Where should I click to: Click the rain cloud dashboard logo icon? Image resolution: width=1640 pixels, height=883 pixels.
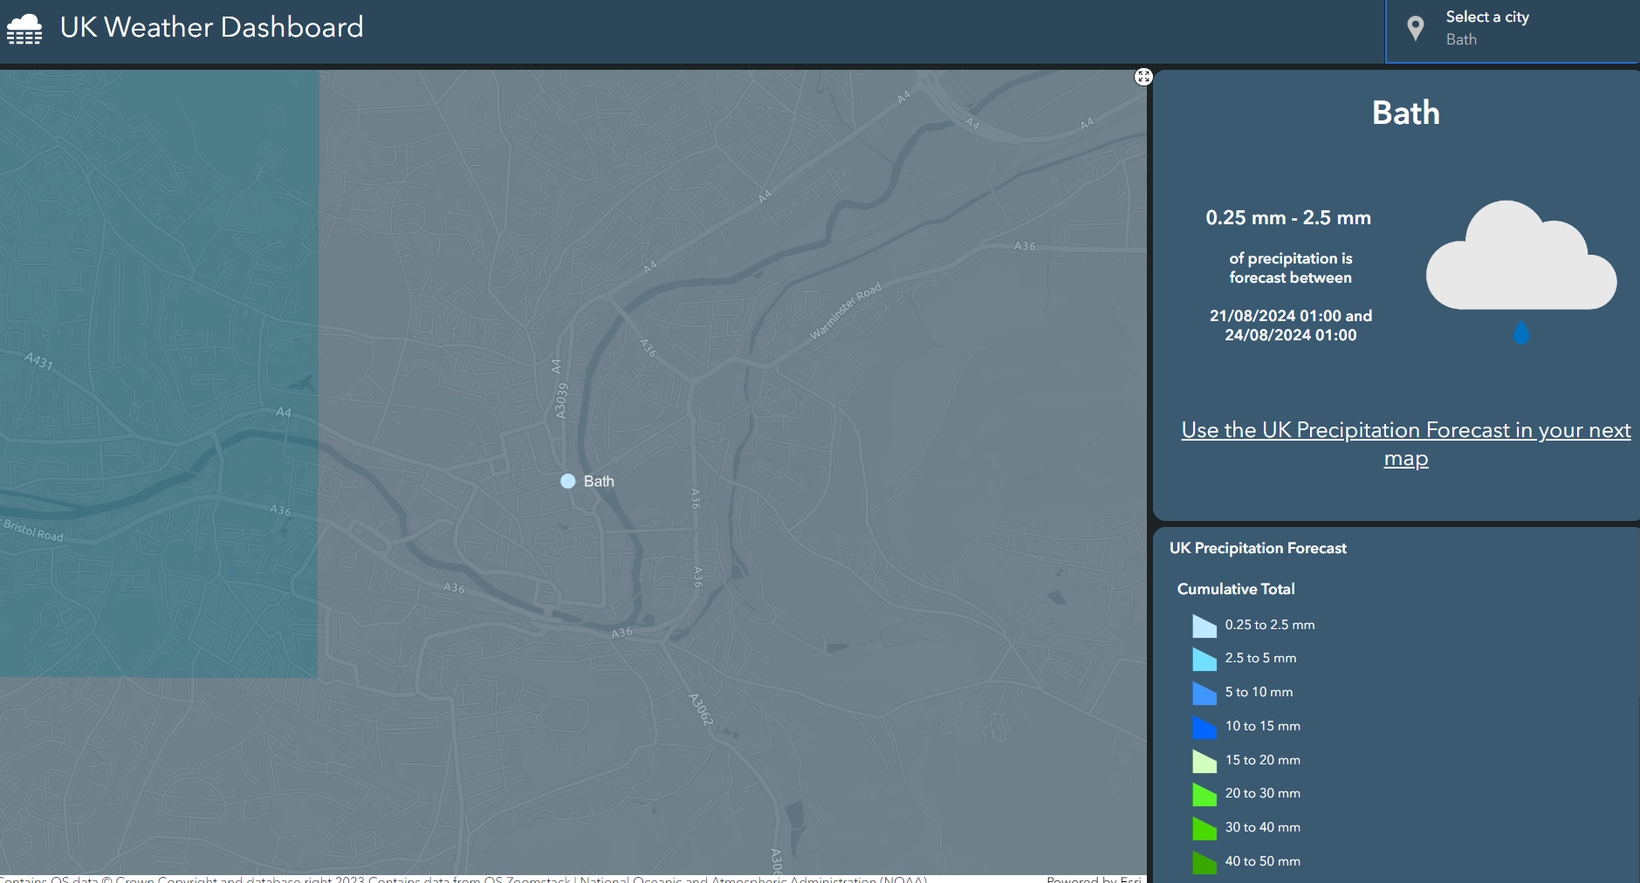click(x=24, y=29)
